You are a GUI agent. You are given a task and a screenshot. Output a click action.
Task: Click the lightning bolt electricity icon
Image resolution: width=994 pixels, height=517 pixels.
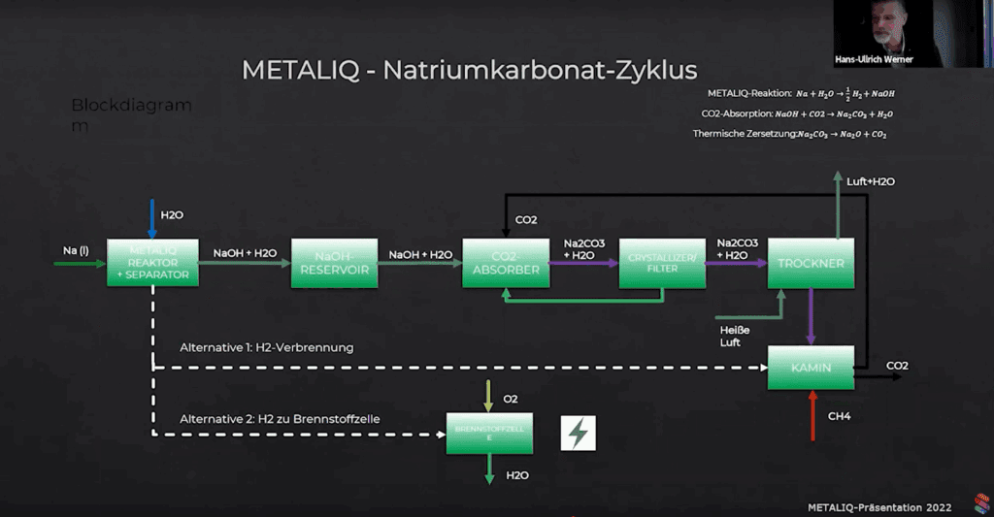point(579,434)
